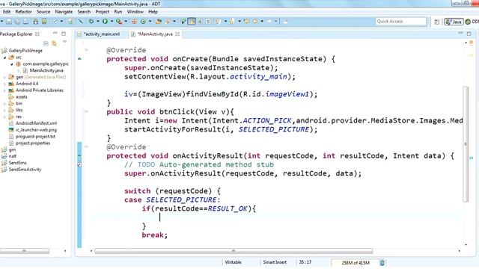
Task: Expand the Android 4.4 library node
Action: pos(4,84)
